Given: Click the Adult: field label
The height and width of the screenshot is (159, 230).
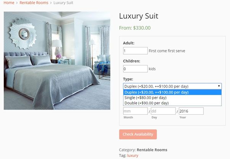Looking at the screenshot, I should [x=129, y=43].
